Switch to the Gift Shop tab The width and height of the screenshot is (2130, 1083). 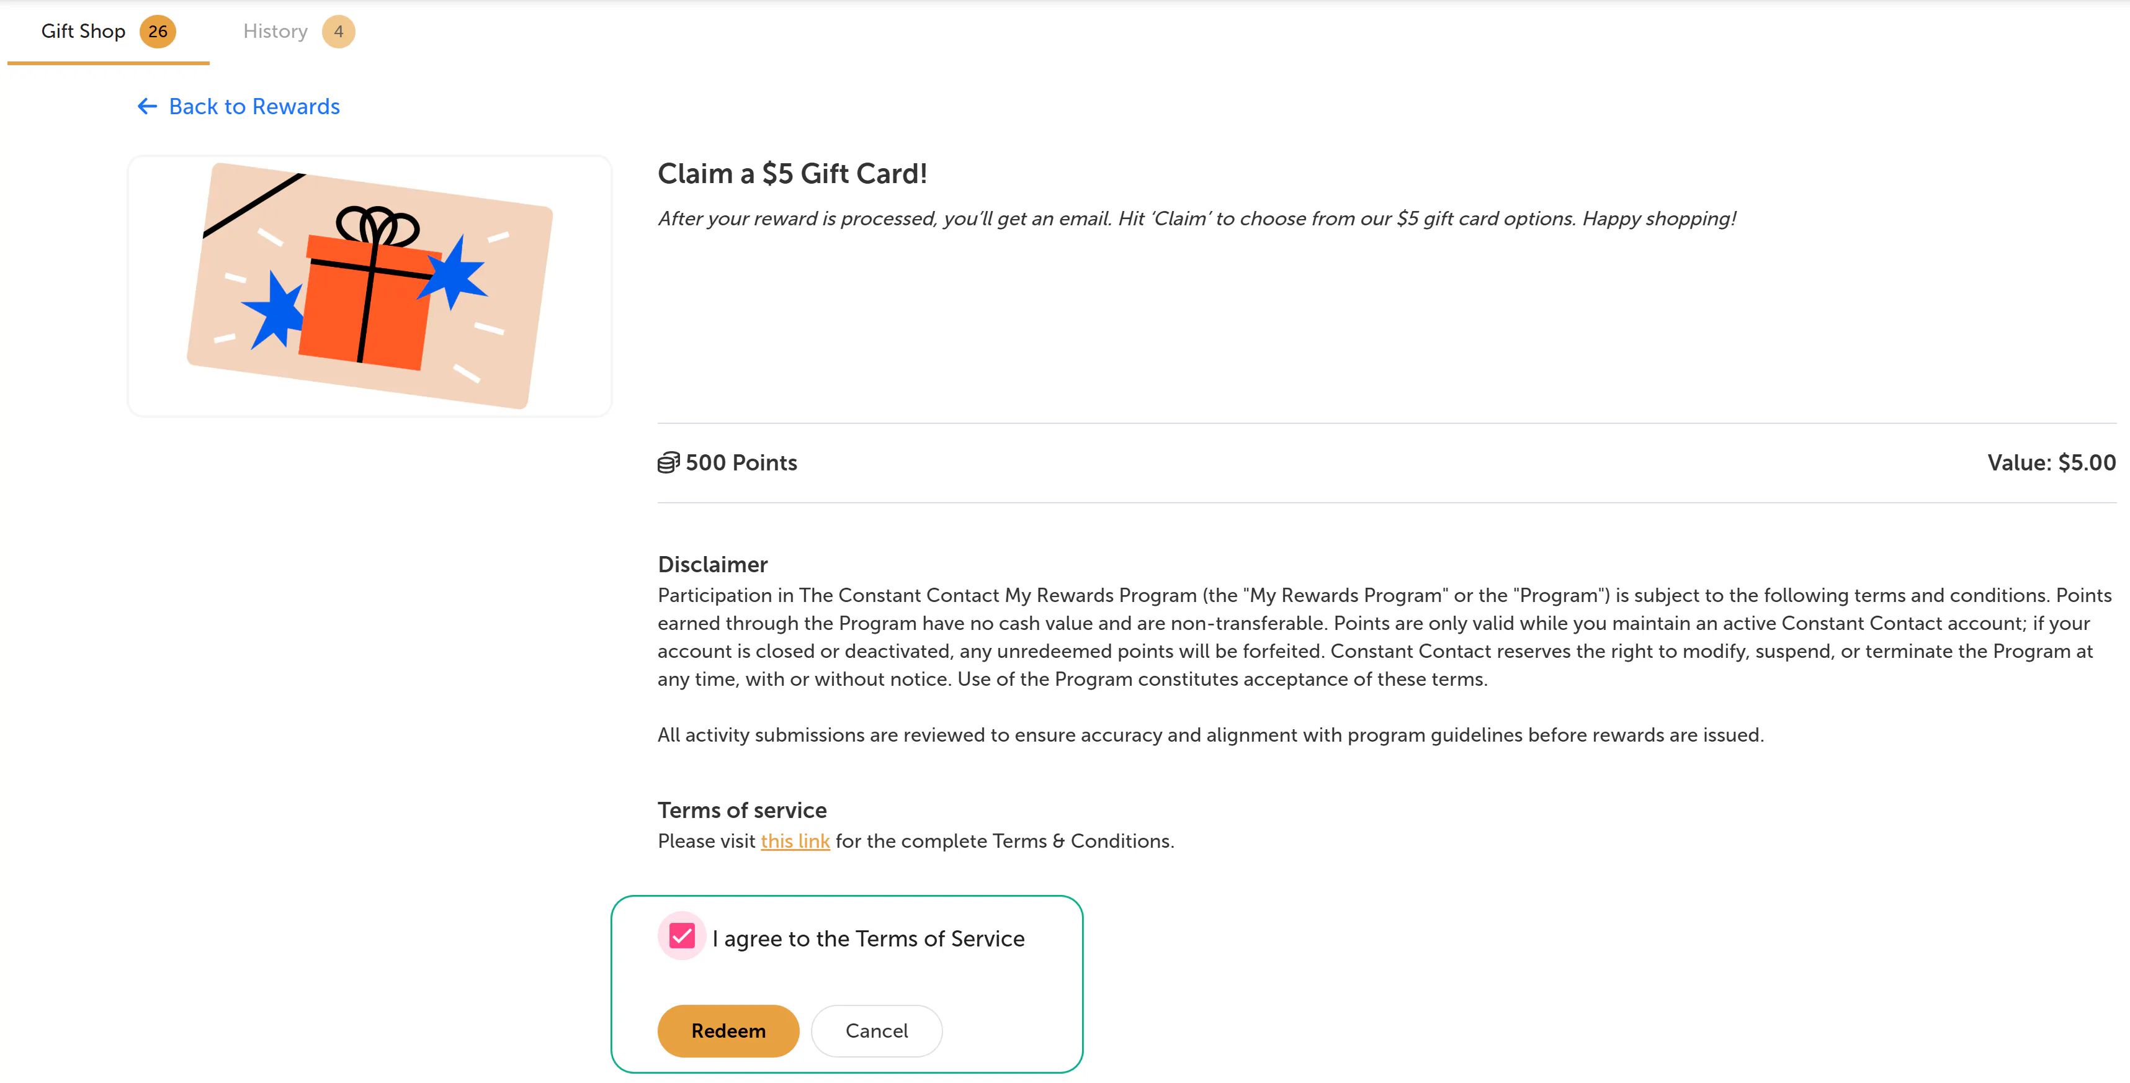(84, 32)
